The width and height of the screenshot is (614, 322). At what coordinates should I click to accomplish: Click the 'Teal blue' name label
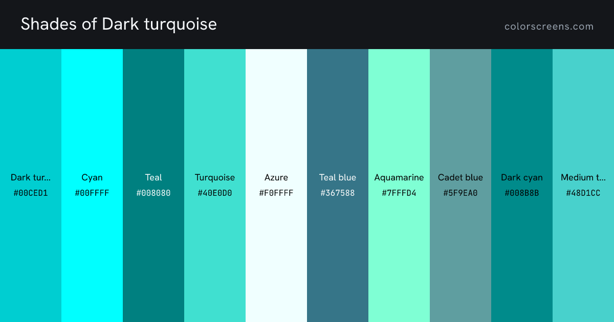(338, 177)
